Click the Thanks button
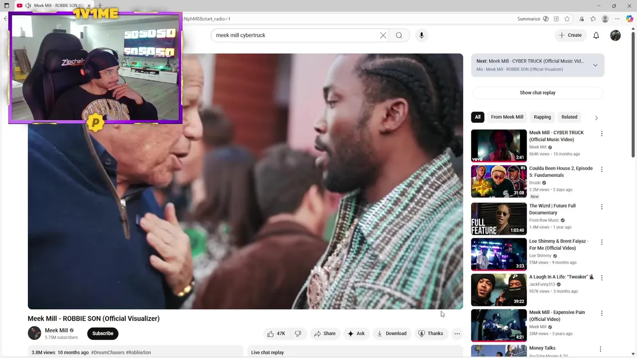Image resolution: width=637 pixels, height=358 pixels. coord(430,334)
